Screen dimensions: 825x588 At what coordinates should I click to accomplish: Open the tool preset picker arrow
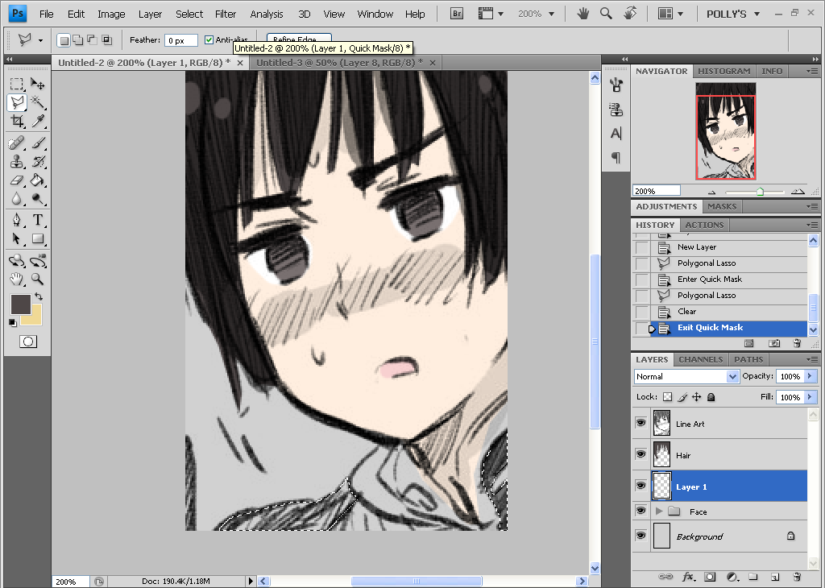40,40
